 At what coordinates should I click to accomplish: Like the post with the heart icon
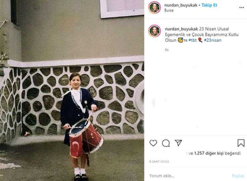[x=153, y=143]
